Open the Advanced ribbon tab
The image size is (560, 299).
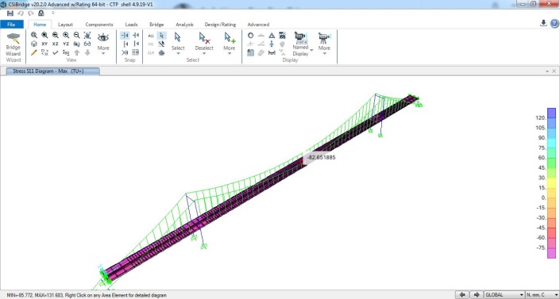258,25
